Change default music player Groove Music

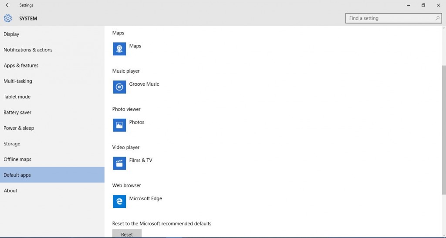(x=144, y=84)
